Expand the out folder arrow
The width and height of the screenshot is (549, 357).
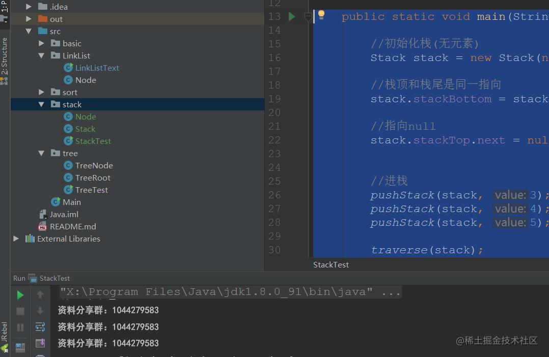[x=29, y=19]
